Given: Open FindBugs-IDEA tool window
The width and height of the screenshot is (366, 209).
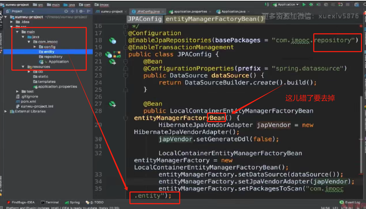Looking at the screenshot, I should (21, 202).
